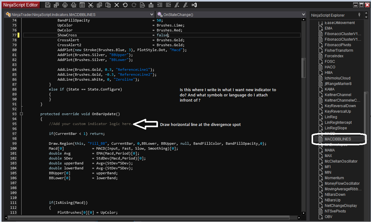Click the code editor scroll-down arrow

[x=303, y=213]
